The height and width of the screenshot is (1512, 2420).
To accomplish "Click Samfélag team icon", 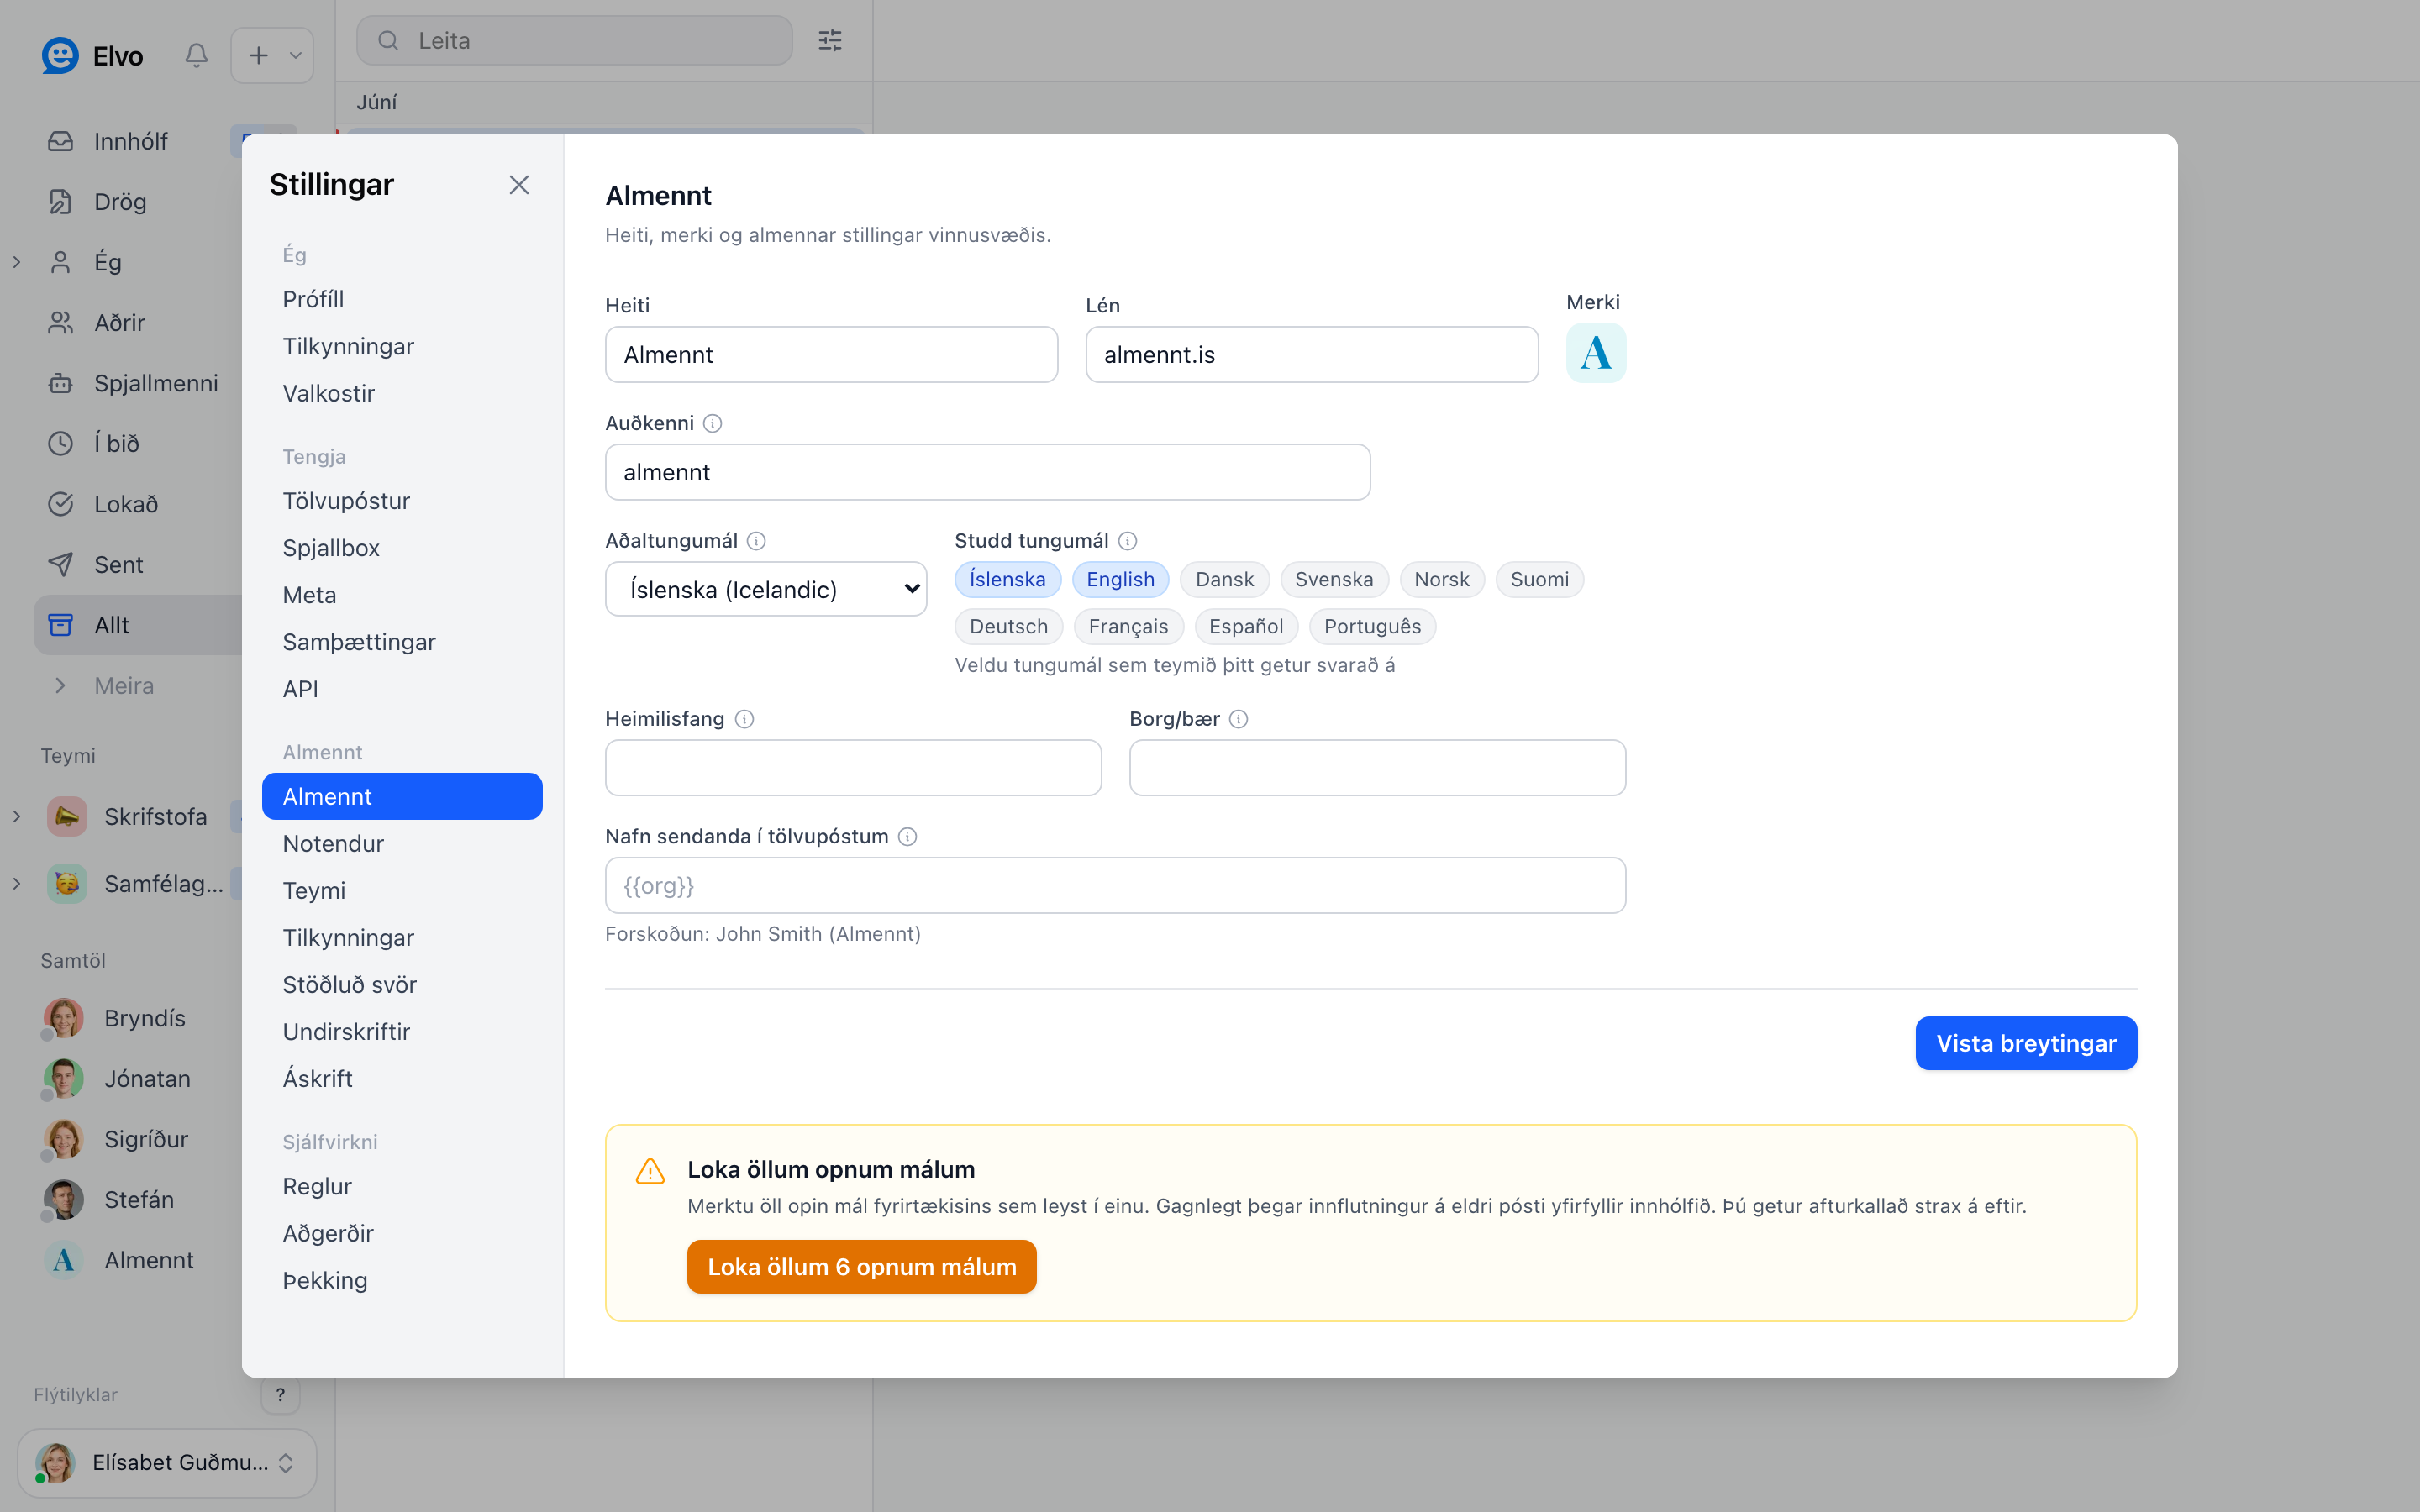I will [67, 884].
